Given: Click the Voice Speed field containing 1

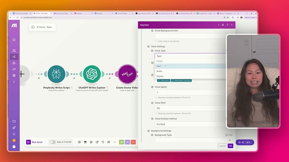Looking at the screenshot, I should coord(190,92).
